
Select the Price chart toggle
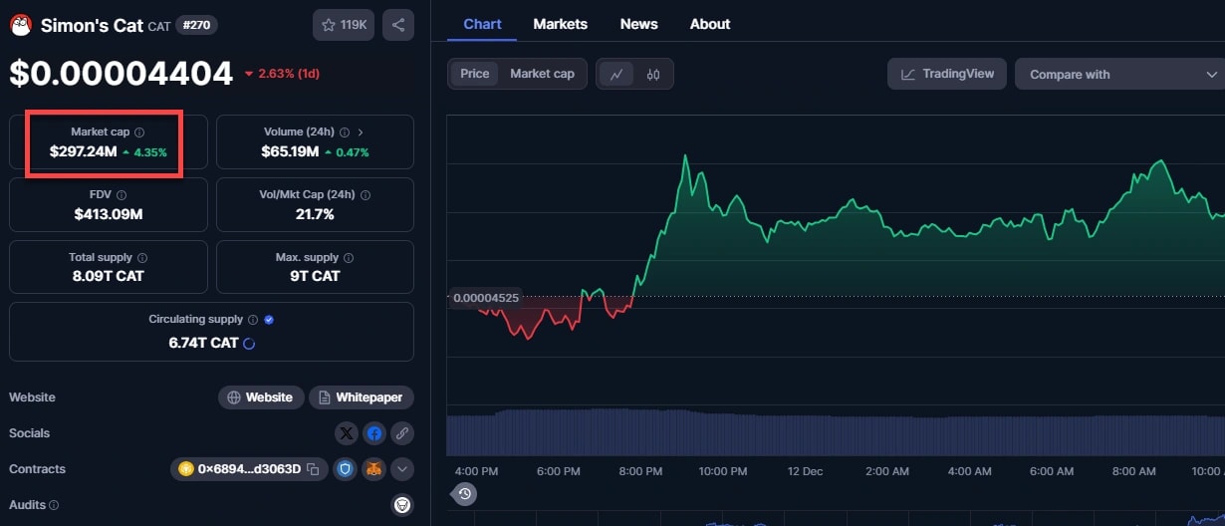[475, 74]
